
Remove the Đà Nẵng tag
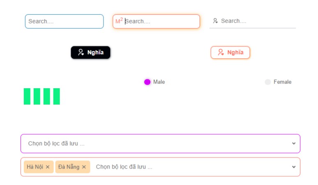[84, 167]
